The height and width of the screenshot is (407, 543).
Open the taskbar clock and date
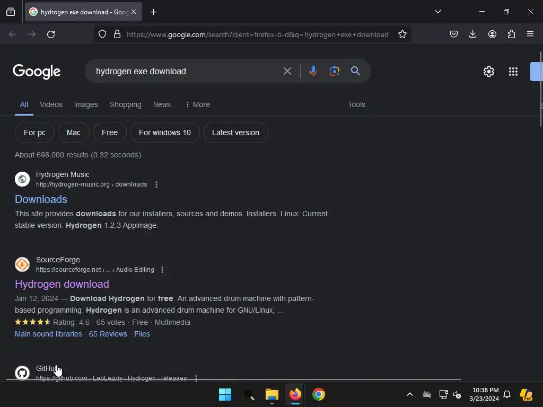484,394
